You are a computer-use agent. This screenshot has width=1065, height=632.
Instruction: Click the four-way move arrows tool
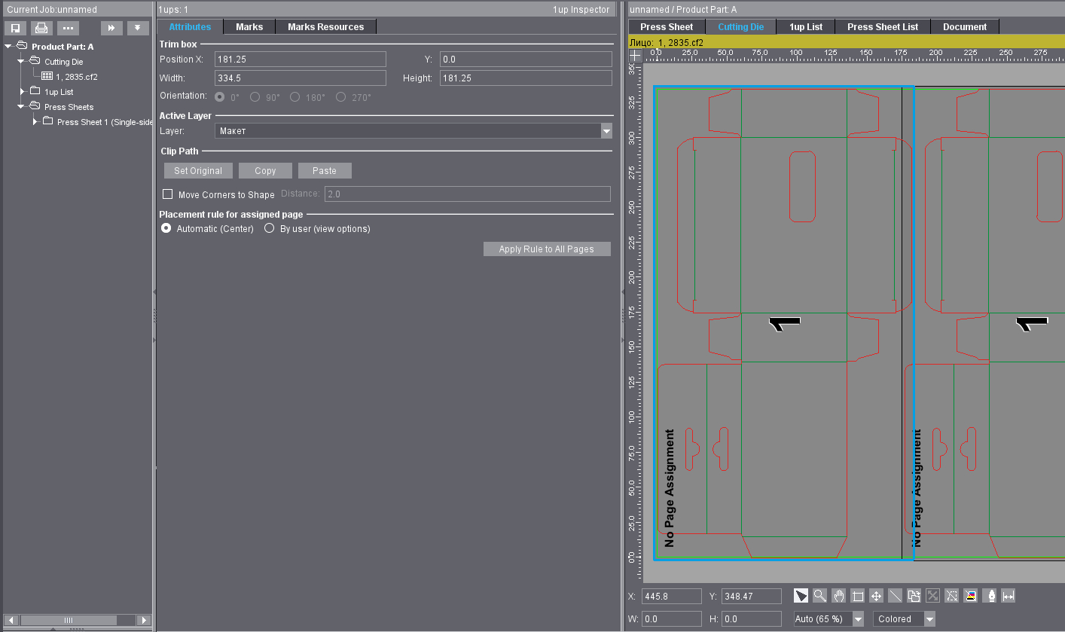tap(876, 596)
